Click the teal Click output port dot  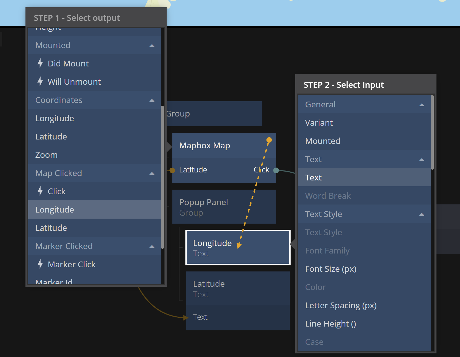[276, 170]
